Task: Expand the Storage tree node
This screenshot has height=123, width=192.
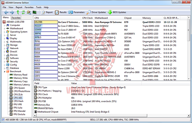Action: click(5, 45)
